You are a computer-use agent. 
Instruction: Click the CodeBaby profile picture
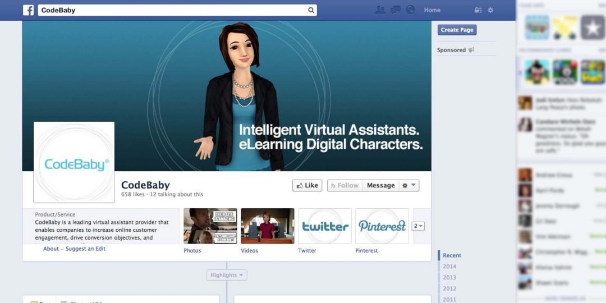click(74, 162)
